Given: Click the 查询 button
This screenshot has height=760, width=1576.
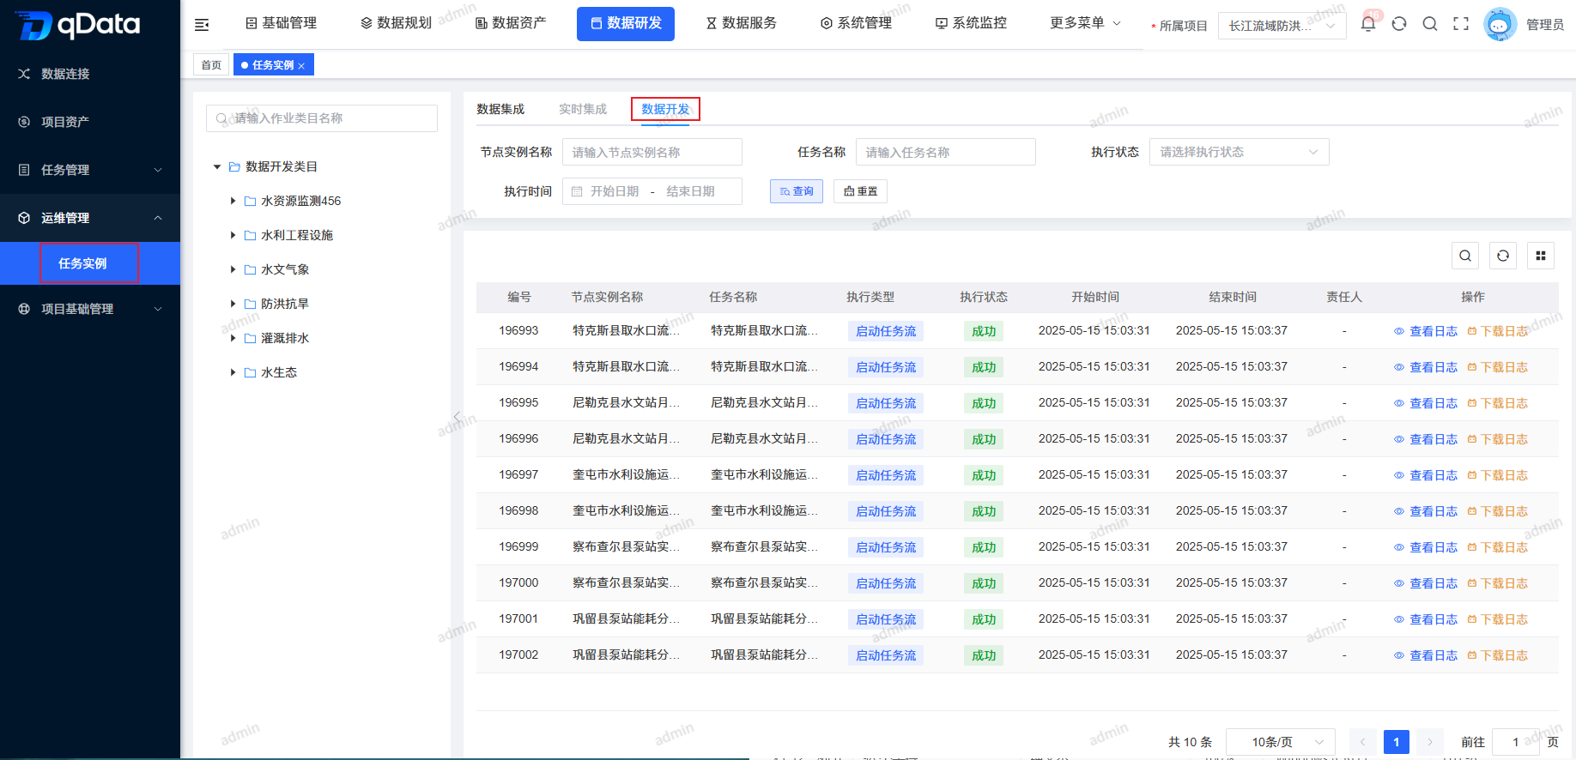Looking at the screenshot, I should point(797,191).
